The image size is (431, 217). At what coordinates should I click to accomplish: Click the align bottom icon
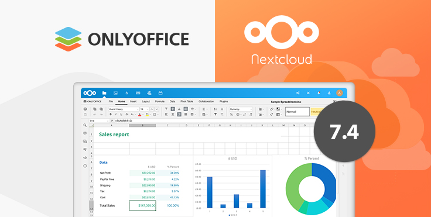tap(179, 109)
